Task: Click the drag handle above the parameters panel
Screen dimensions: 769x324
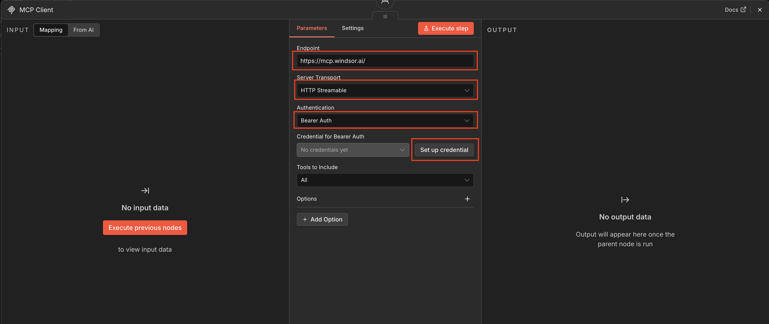Action: [x=385, y=16]
